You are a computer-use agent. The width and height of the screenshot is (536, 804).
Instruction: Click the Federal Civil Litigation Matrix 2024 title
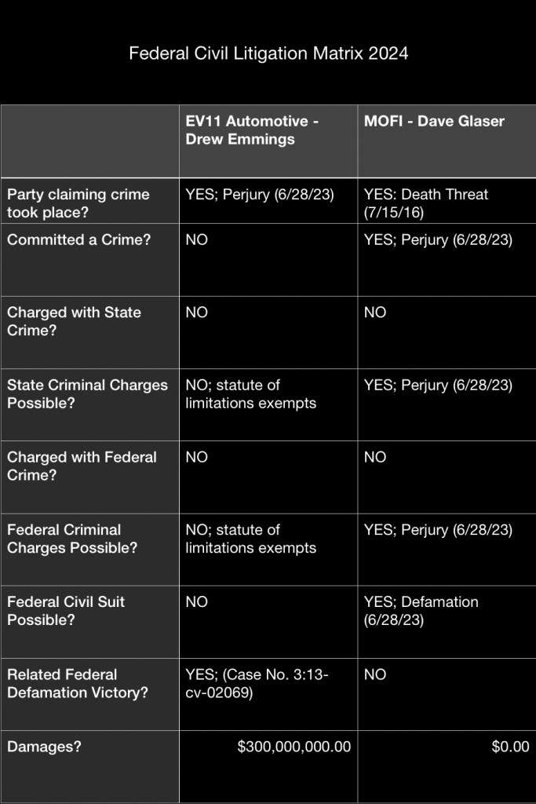point(268,53)
